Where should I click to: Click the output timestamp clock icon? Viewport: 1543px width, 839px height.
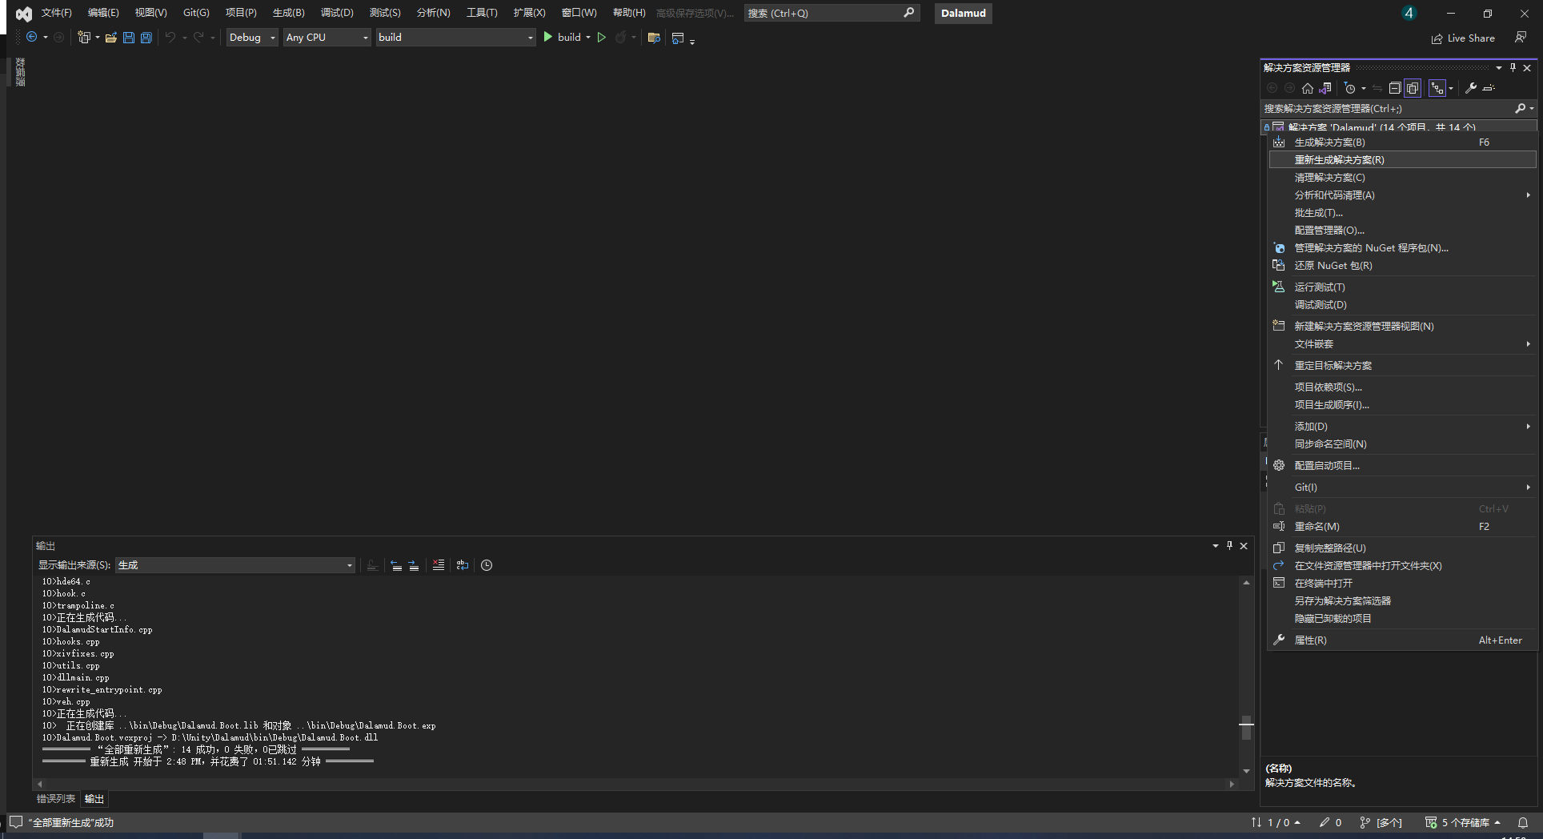pyautogui.click(x=487, y=565)
